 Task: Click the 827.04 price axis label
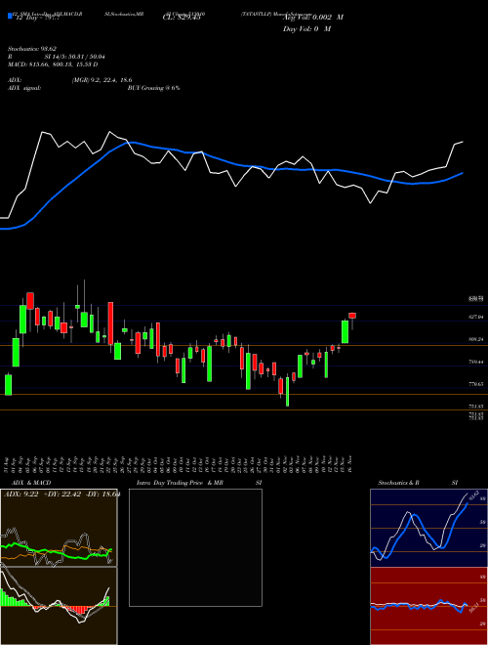tap(475, 317)
